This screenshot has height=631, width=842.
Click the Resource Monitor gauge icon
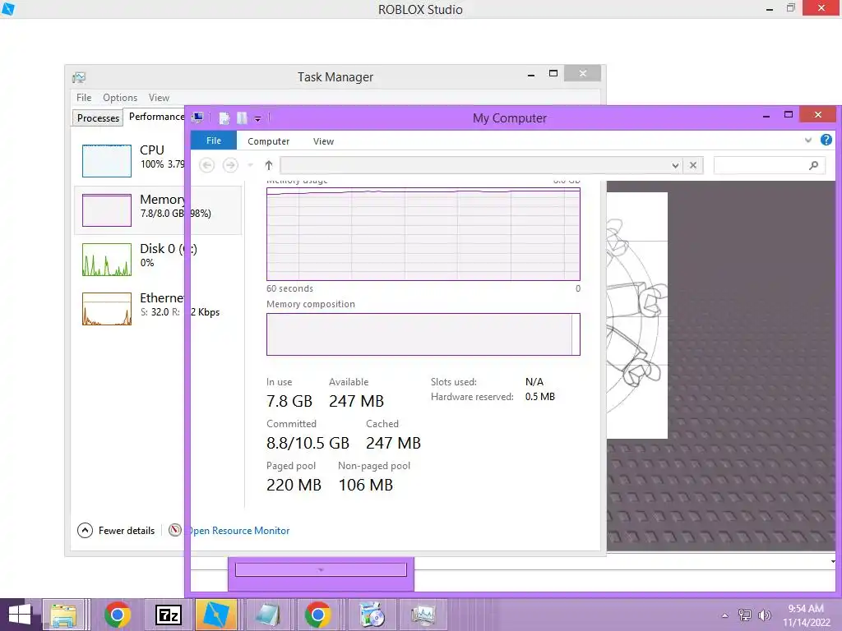point(174,530)
